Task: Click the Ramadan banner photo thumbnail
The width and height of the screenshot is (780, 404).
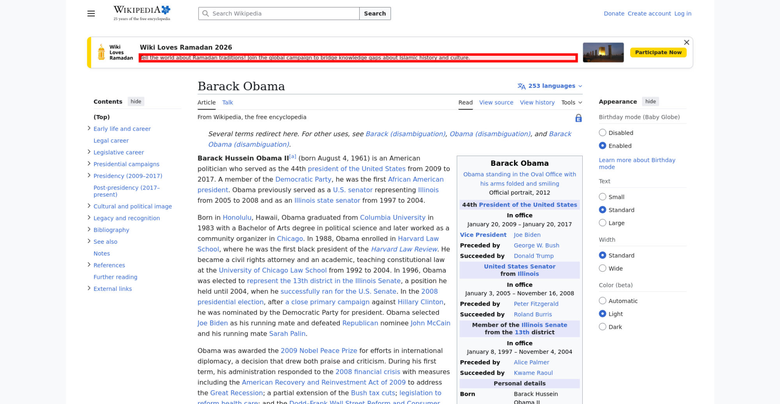Action: click(603, 53)
